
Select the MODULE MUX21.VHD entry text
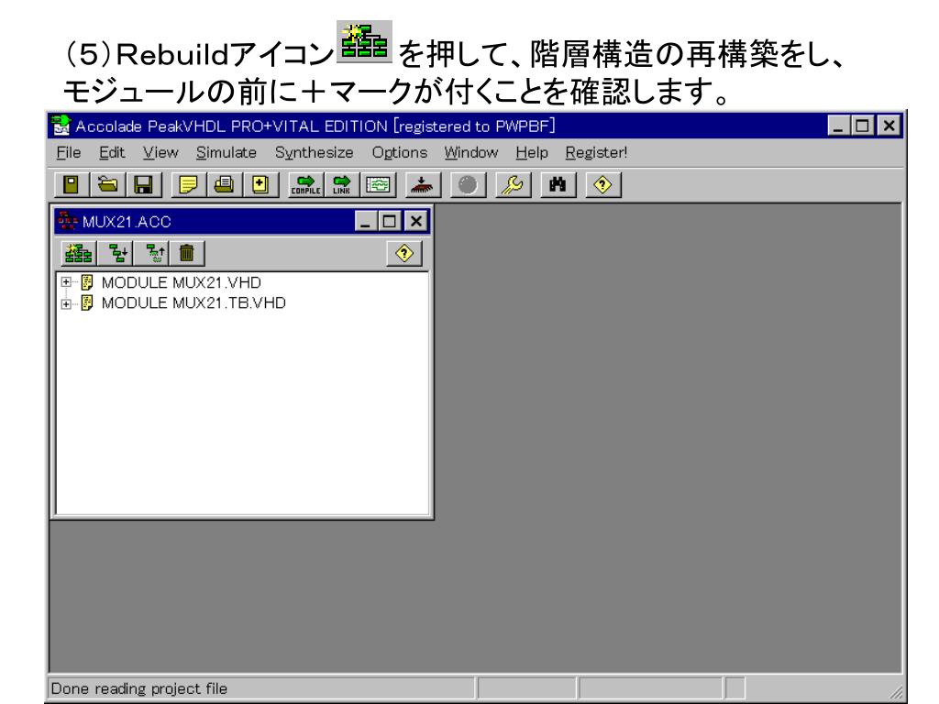tap(182, 282)
